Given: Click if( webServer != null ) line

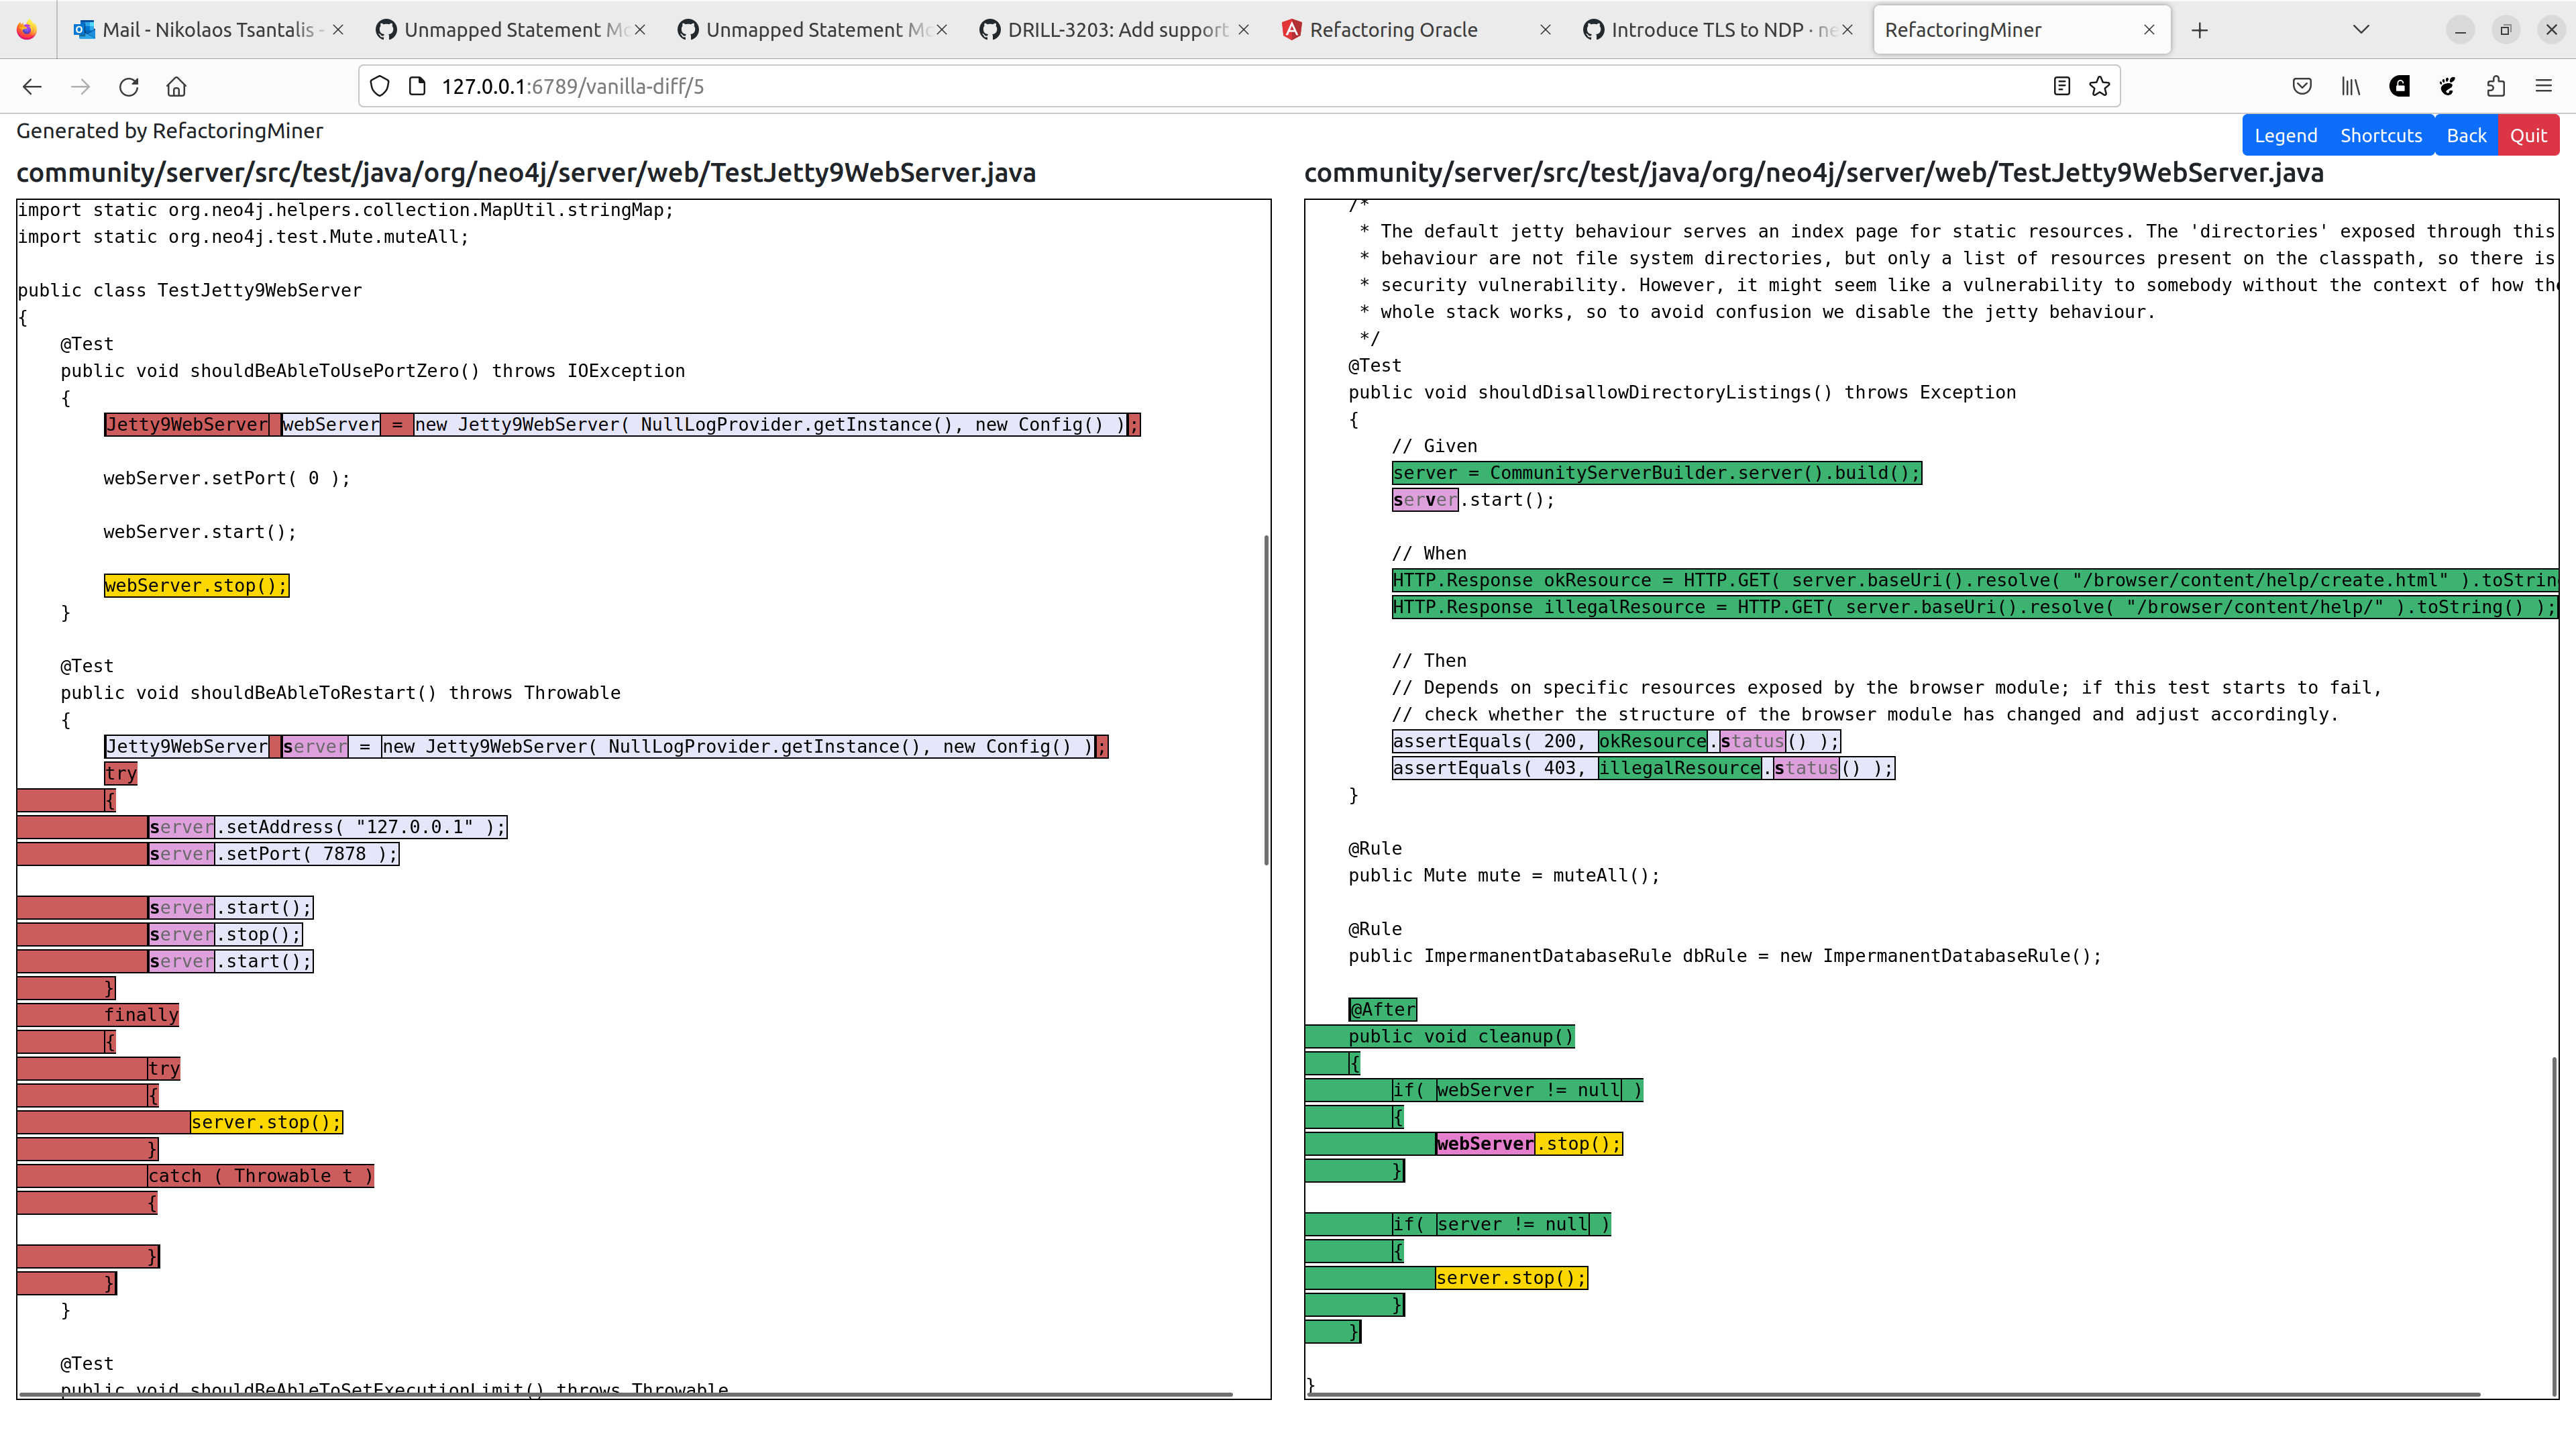Looking at the screenshot, I should (1517, 1091).
